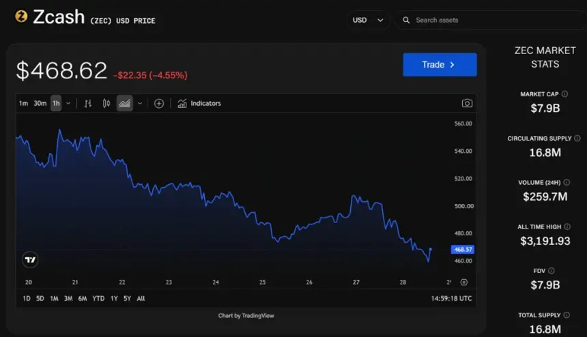Open the Indicators menu
The width and height of the screenshot is (587, 337).
(199, 103)
